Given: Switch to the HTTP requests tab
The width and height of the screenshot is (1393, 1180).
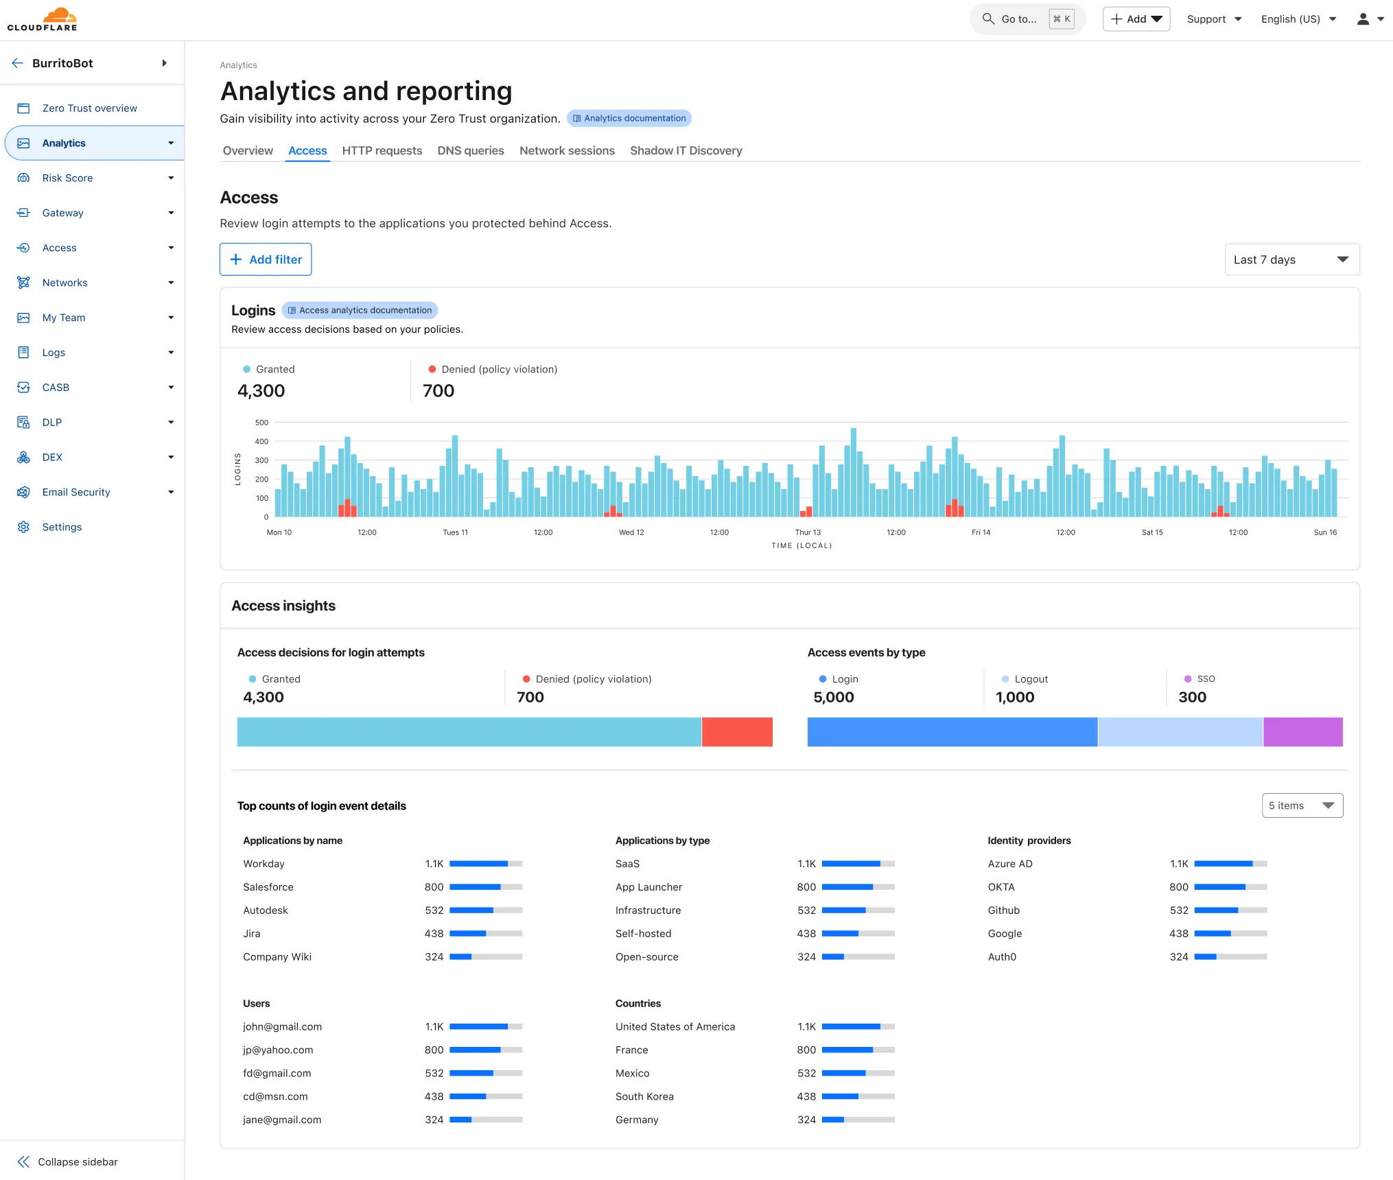Looking at the screenshot, I should pos(382,150).
